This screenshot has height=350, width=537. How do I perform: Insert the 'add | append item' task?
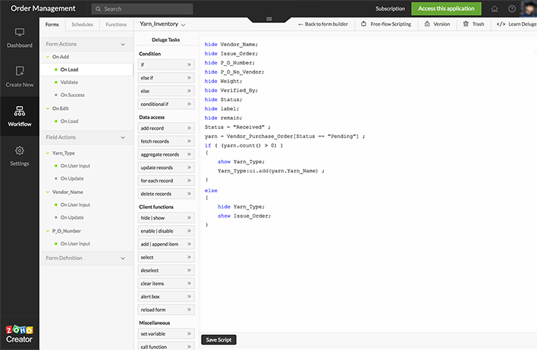(x=166, y=244)
